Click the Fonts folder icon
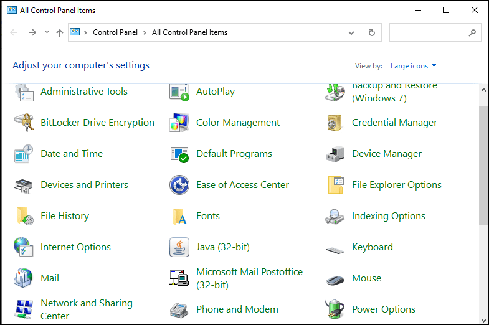Screen dimensions: 489x325 (179, 217)
